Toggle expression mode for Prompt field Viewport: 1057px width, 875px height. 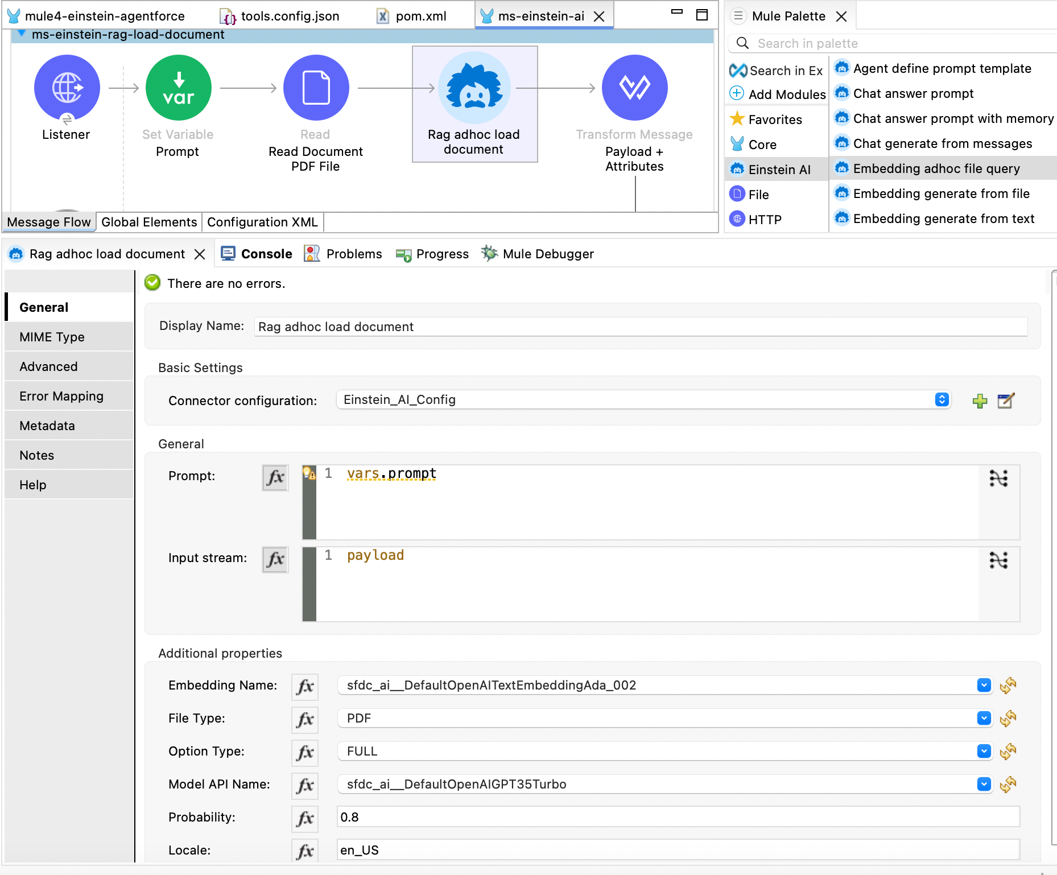click(x=275, y=477)
